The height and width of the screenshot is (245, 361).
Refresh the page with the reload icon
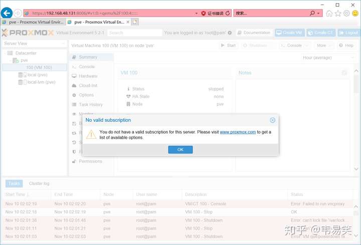click(x=228, y=13)
